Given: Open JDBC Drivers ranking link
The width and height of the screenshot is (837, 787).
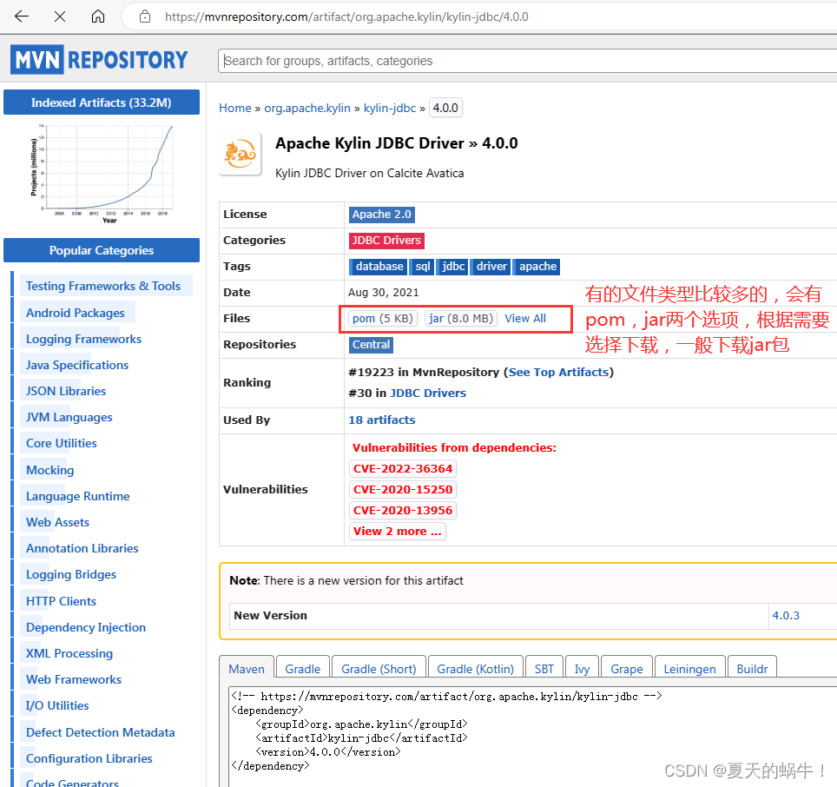Looking at the screenshot, I should coord(428,393).
